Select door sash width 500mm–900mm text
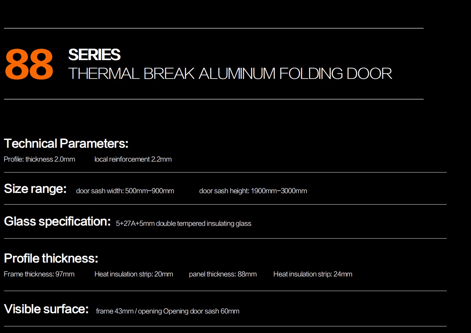This screenshot has width=471, height=333. 125,191
